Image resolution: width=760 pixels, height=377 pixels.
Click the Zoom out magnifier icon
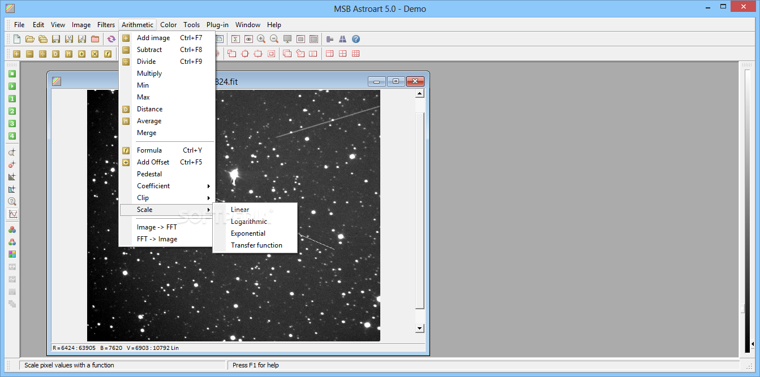[274, 39]
